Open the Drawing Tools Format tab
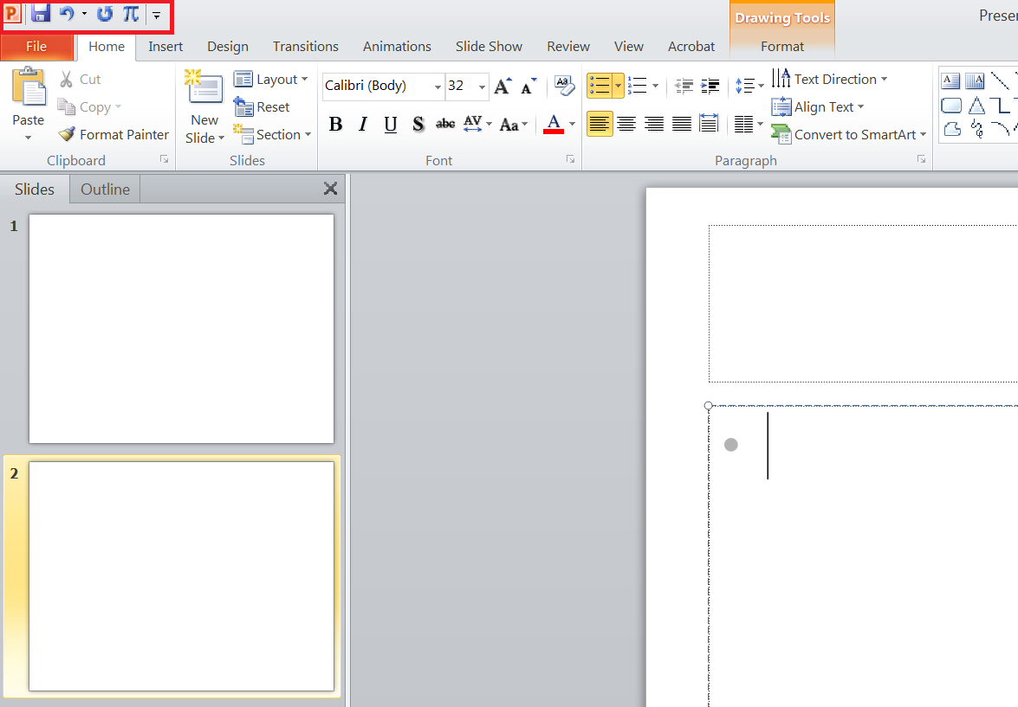Screen dimensions: 1018x707 (x=781, y=47)
